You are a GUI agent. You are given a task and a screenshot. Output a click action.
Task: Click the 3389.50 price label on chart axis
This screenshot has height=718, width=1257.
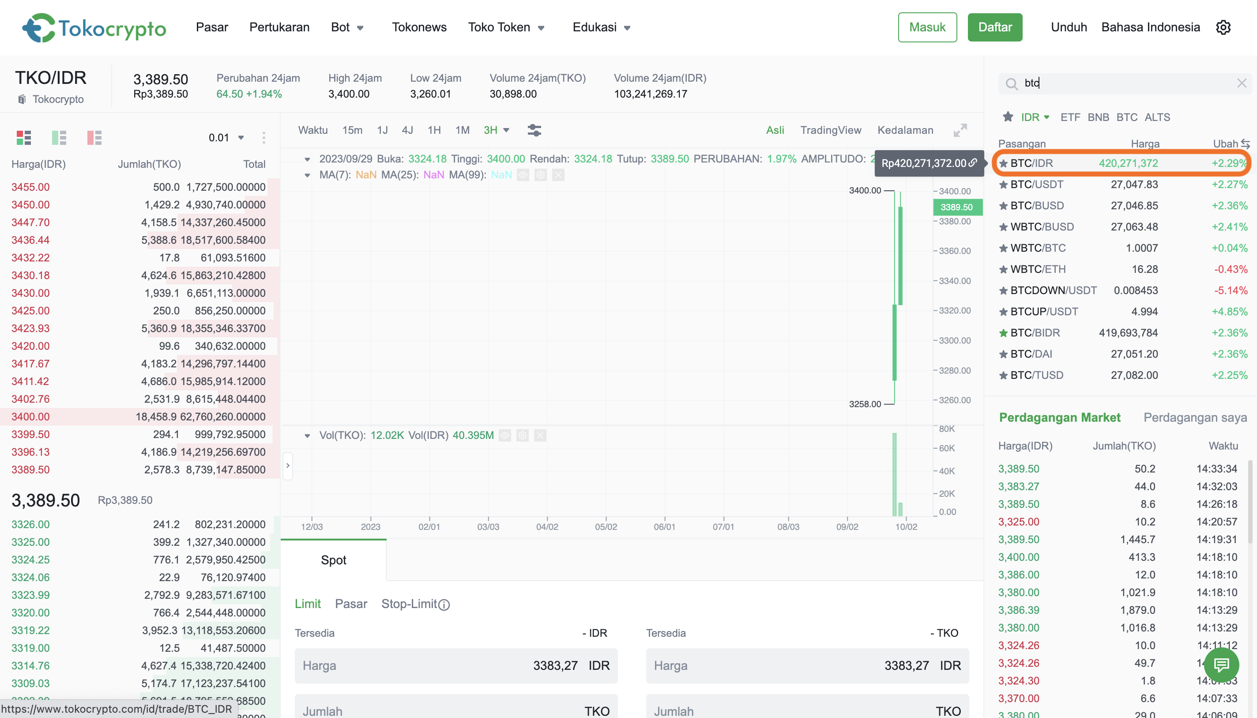(x=957, y=207)
